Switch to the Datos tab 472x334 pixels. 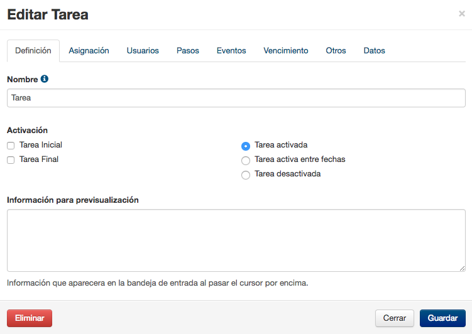tap(374, 50)
